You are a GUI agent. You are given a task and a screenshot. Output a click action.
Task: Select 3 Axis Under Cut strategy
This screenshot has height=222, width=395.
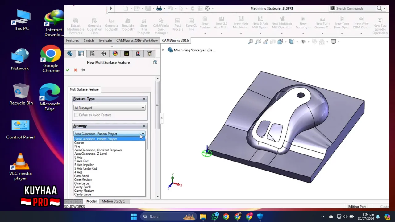point(110,169)
